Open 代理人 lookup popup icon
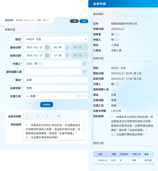 [84, 64]
